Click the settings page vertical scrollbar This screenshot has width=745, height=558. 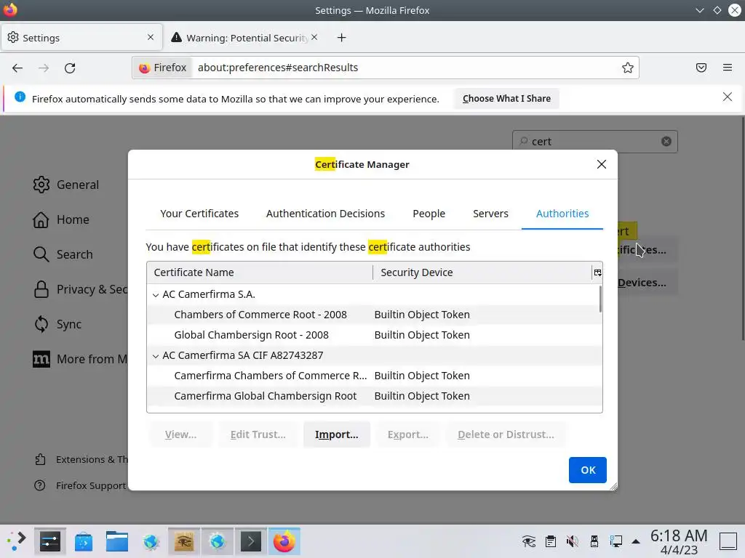pyautogui.click(x=742, y=227)
